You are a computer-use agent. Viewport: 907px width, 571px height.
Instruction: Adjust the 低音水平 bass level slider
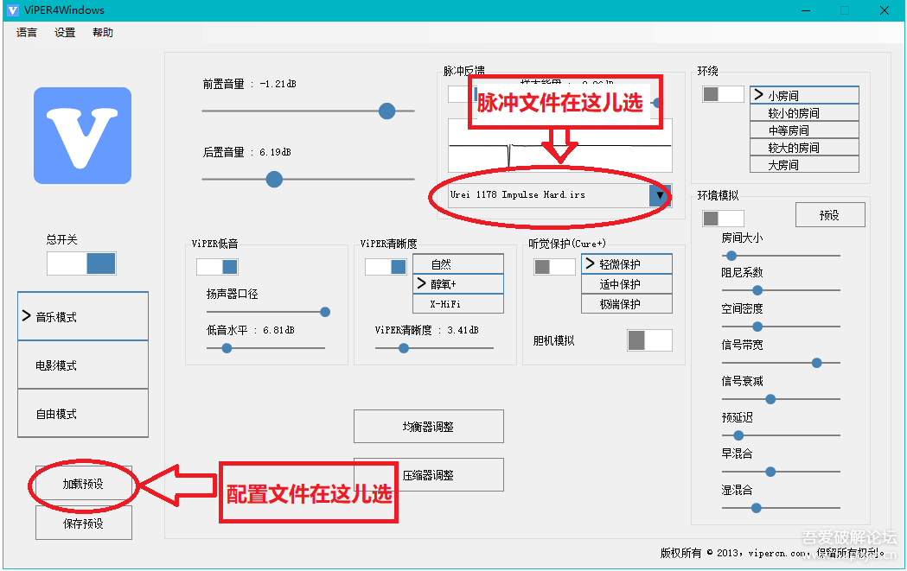coord(227,348)
